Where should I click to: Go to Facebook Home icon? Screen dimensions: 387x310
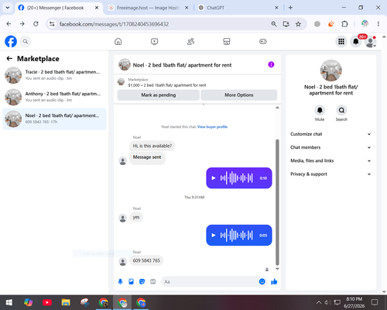118,41
